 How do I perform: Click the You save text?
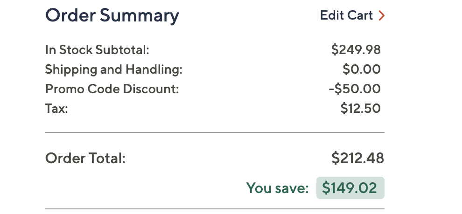click(277, 188)
